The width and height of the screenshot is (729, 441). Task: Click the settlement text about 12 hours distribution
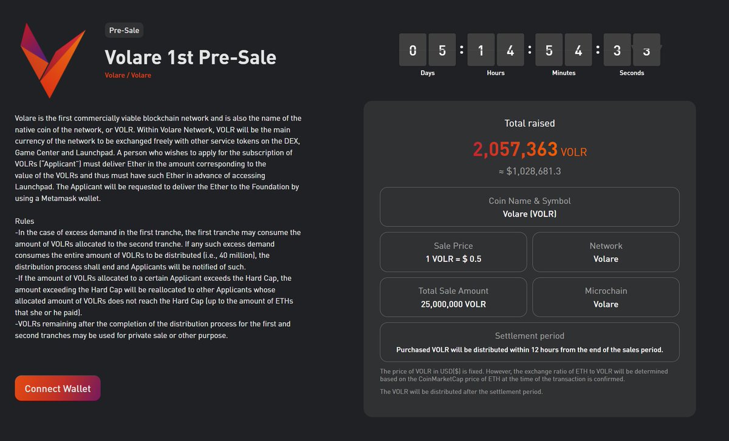tap(530, 350)
